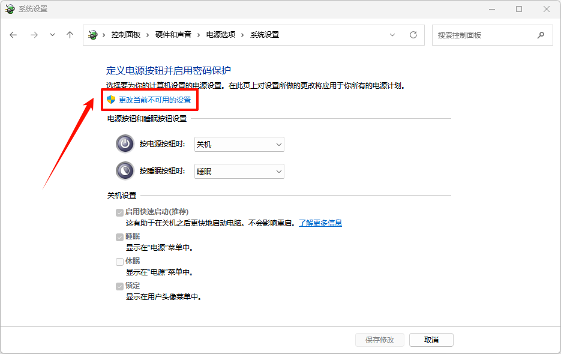Click the power button icon next to 按电源按钮时

coord(124,144)
